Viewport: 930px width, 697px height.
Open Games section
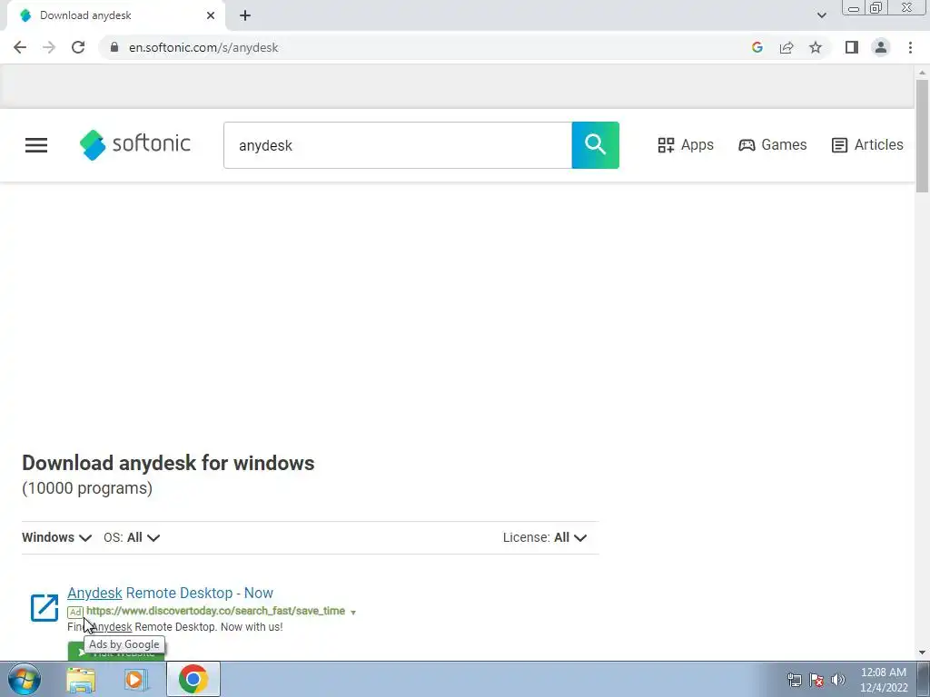pos(772,144)
